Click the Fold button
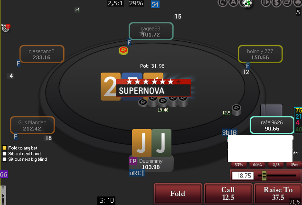Screen dimensions: 302x205 coord(178,194)
